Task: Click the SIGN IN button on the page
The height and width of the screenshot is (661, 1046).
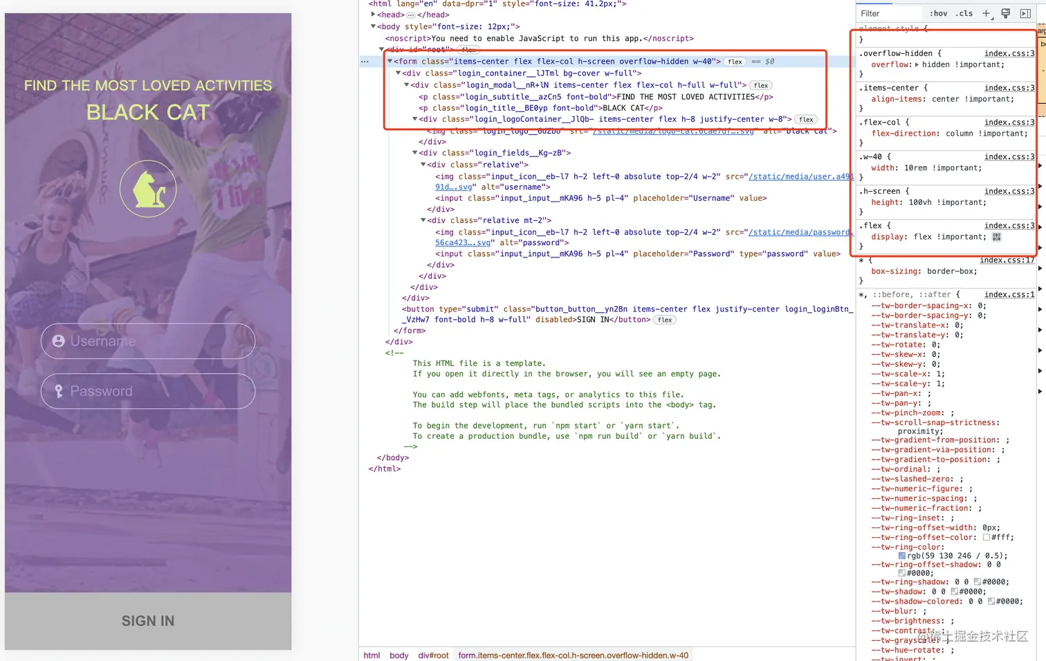Action: pyautogui.click(x=148, y=621)
